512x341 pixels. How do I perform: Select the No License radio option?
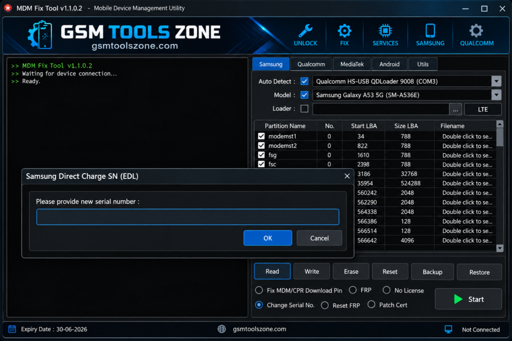(386, 290)
